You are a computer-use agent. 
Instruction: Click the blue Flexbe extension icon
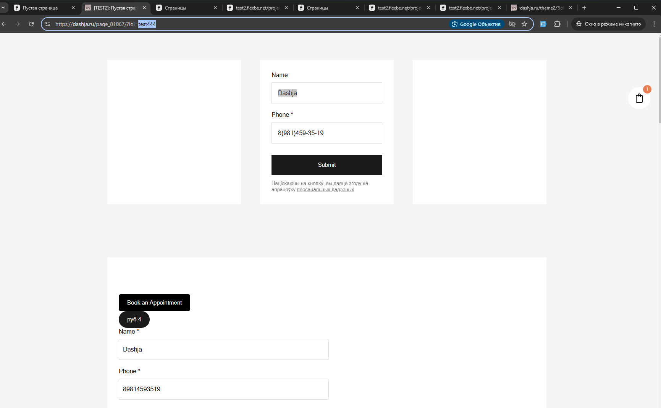pos(543,24)
